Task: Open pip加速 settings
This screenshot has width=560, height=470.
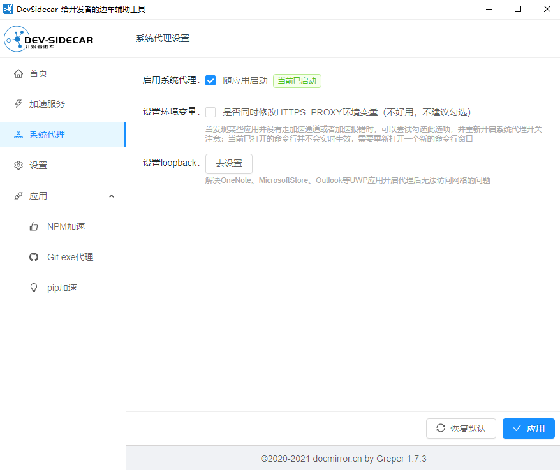Action: coord(63,288)
